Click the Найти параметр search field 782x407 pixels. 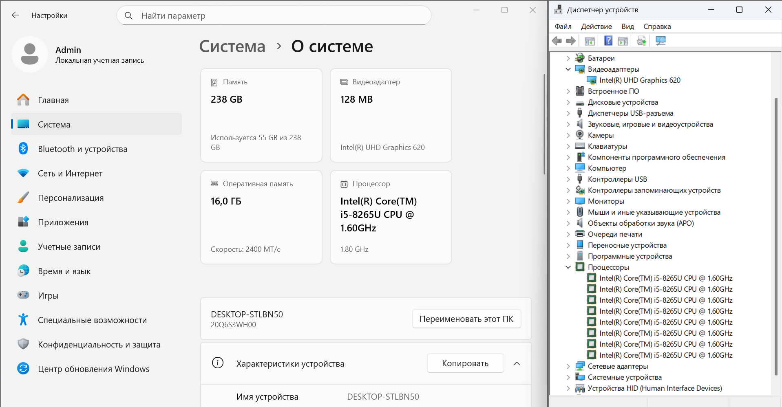coord(274,16)
